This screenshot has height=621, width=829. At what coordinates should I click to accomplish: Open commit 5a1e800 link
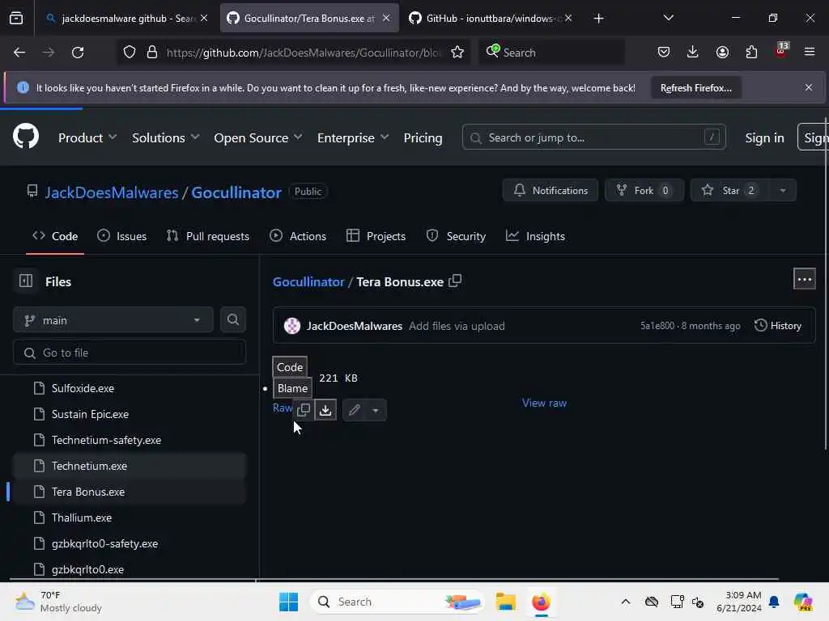[657, 325]
